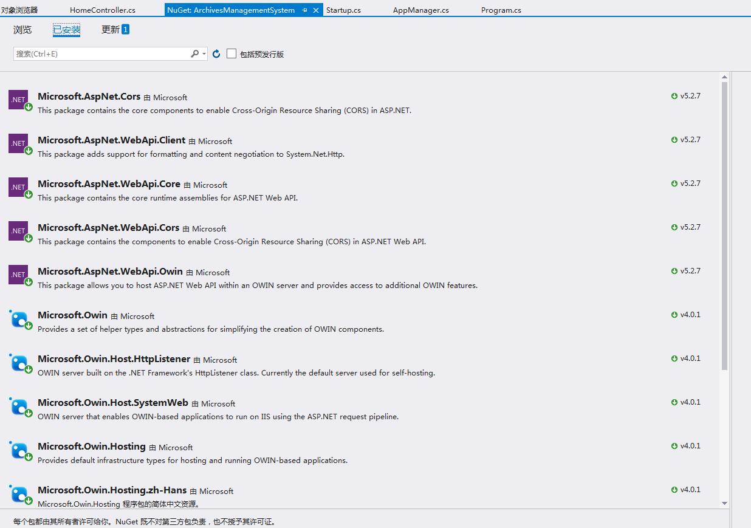Open the HomeController.cs document tab
Screen dimensions: 751x528
point(103,10)
